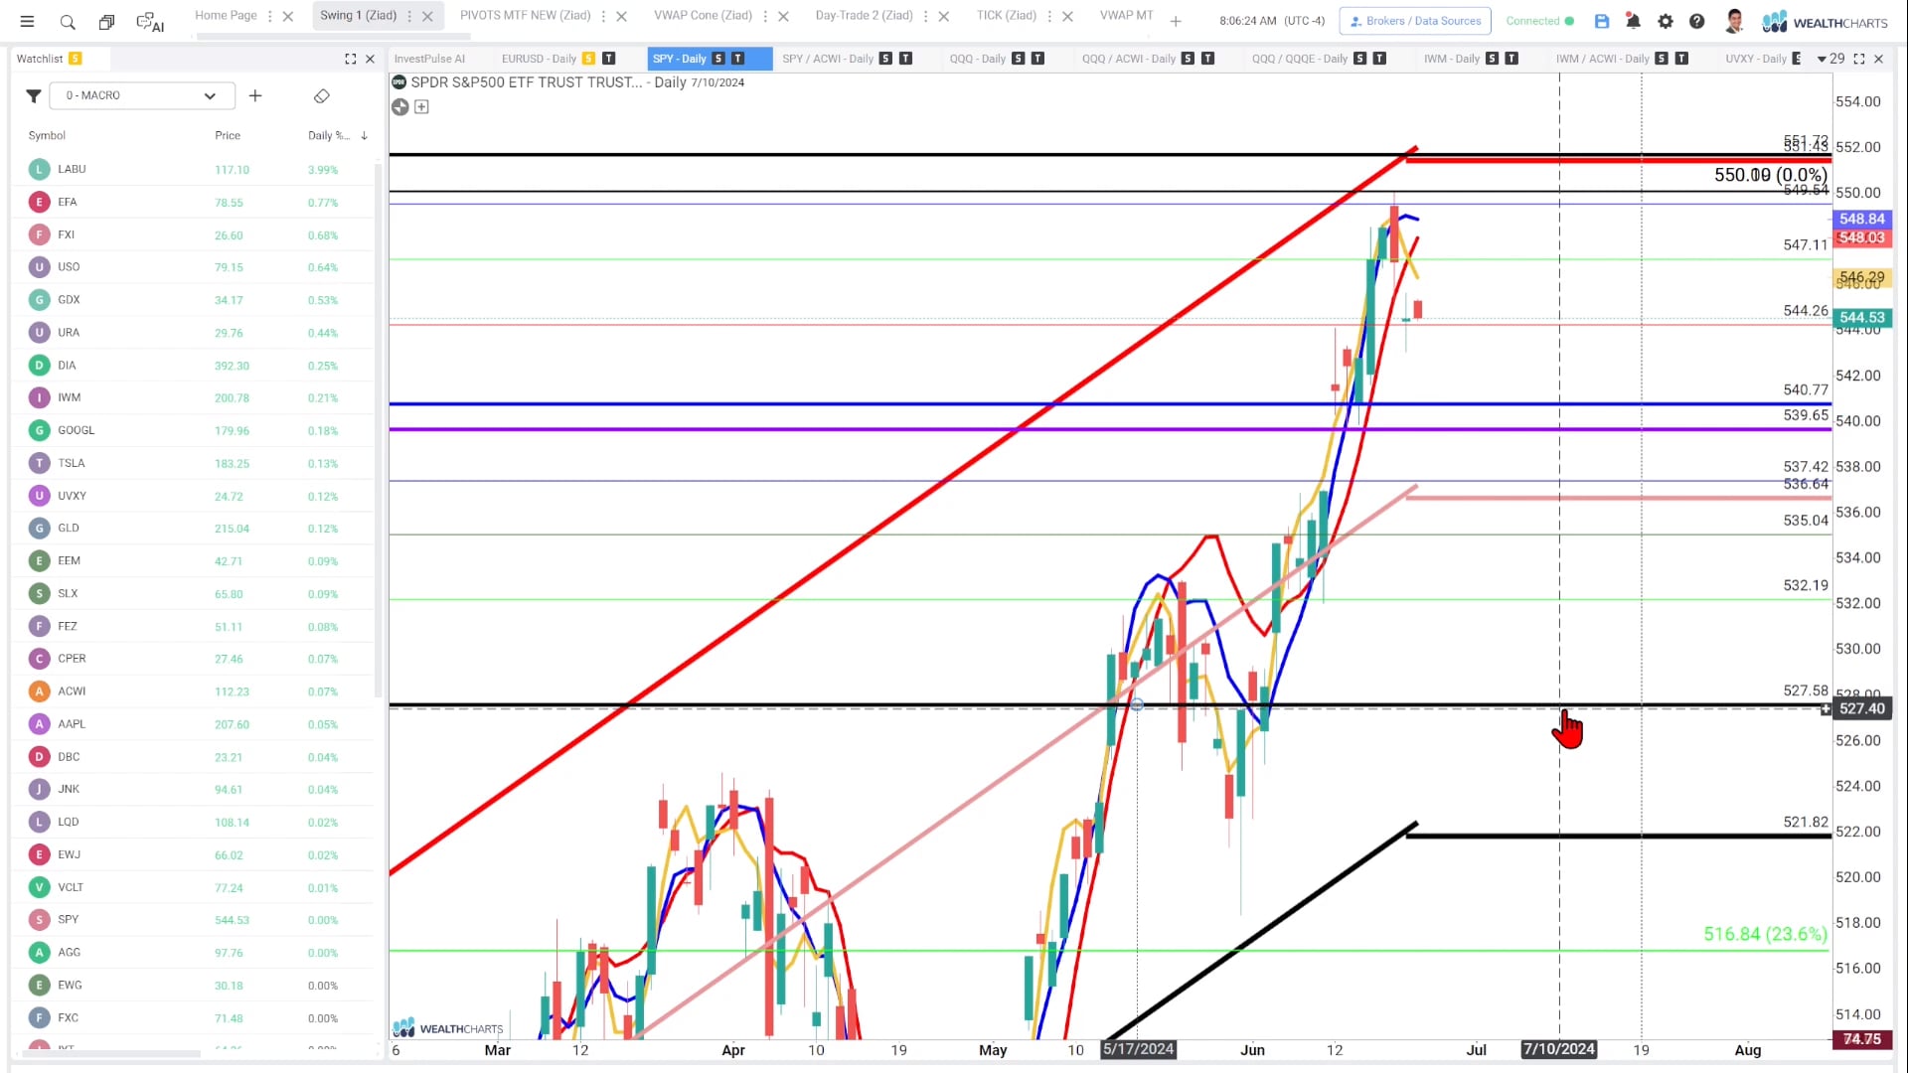Image resolution: width=1908 pixels, height=1073 pixels.
Task: Open the Home Page tab options dots
Action: tap(270, 16)
